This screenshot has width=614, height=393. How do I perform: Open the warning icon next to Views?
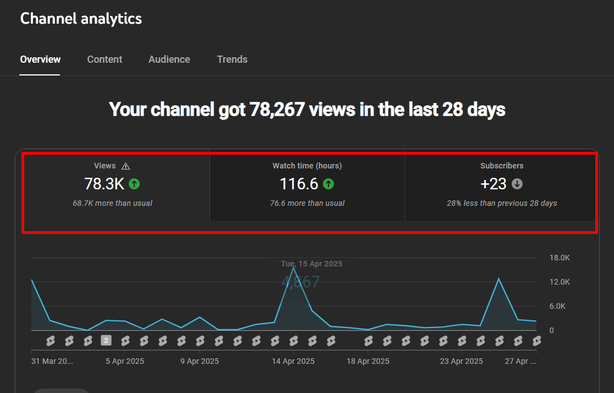126,165
